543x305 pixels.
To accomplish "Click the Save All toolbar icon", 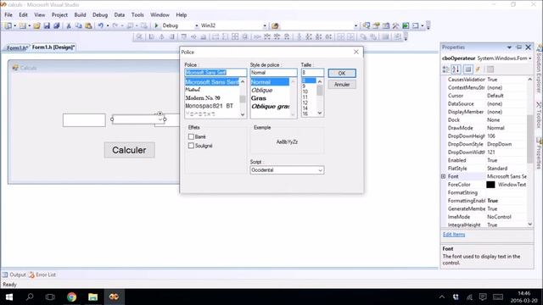I will (x=57, y=25).
